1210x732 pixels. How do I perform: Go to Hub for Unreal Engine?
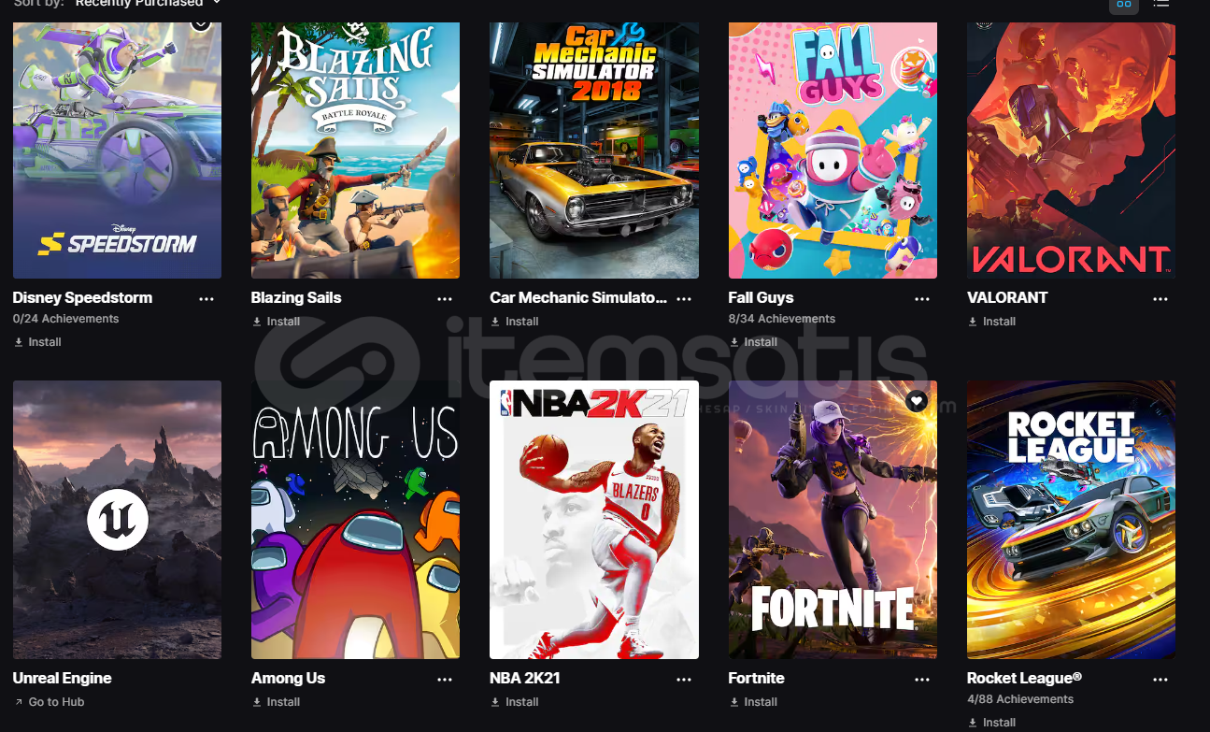click(x=50, y=702)
